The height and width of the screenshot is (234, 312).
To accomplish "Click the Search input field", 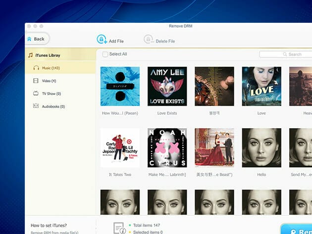I will tap(285, 54).
